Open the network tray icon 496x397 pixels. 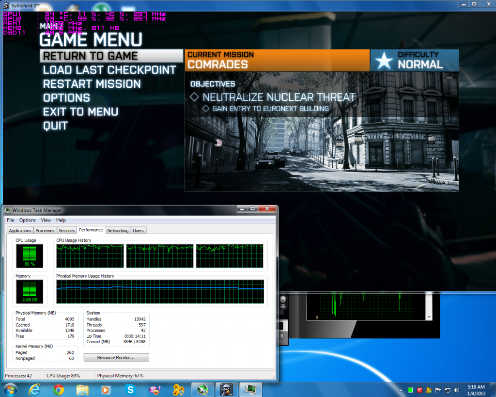point(447,390)
